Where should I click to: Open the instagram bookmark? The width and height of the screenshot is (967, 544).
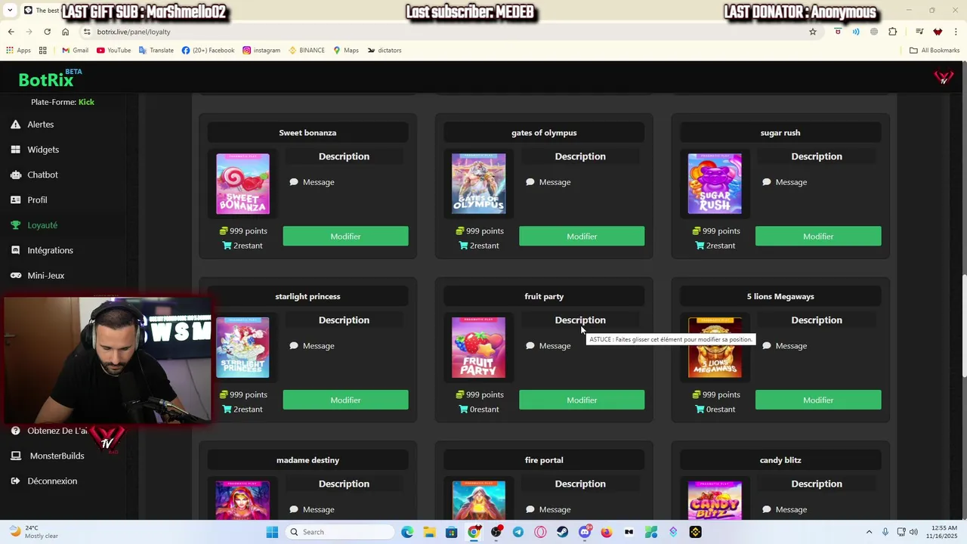(x=261, y=51)
